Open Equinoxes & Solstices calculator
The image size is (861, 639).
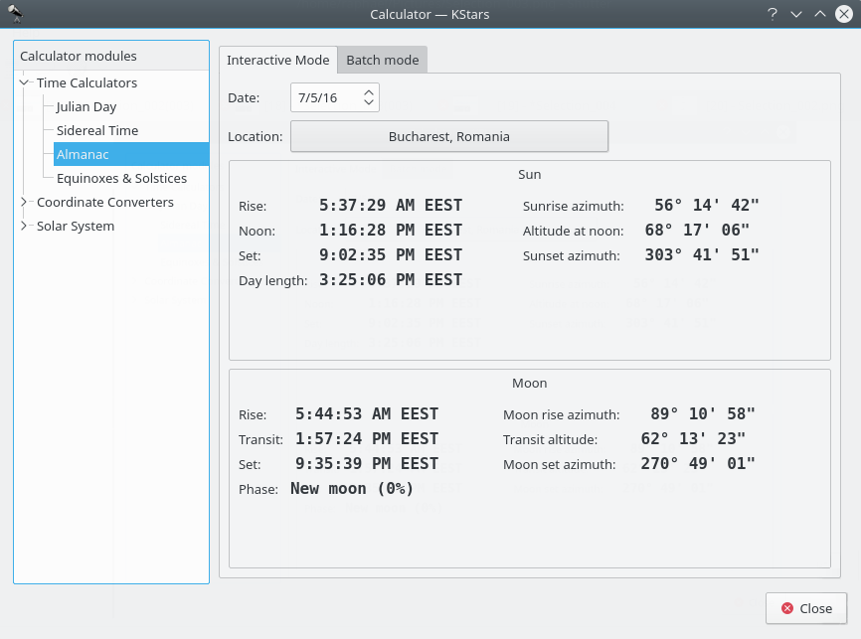pyautogui.click(x=121, y=179)
